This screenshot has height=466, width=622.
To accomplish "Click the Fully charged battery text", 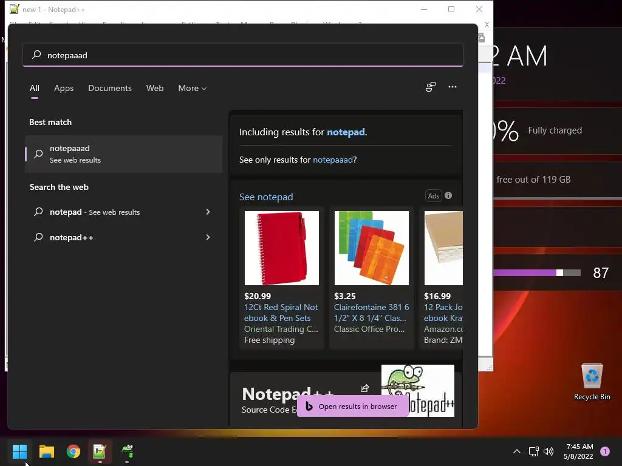I will tap(555, 130).
